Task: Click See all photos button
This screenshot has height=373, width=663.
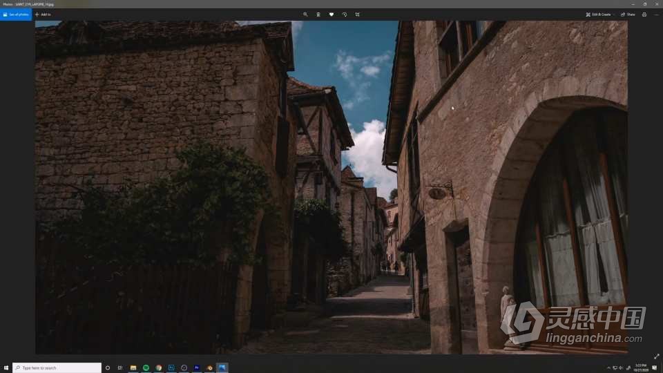Action: point(16,15)
